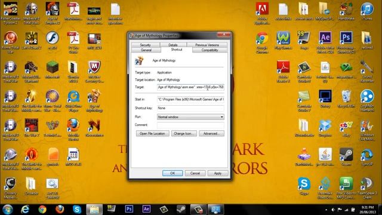Show hidden system tray icons

(326, 210)
